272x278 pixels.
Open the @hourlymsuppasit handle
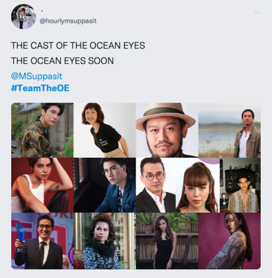point(68,21)
